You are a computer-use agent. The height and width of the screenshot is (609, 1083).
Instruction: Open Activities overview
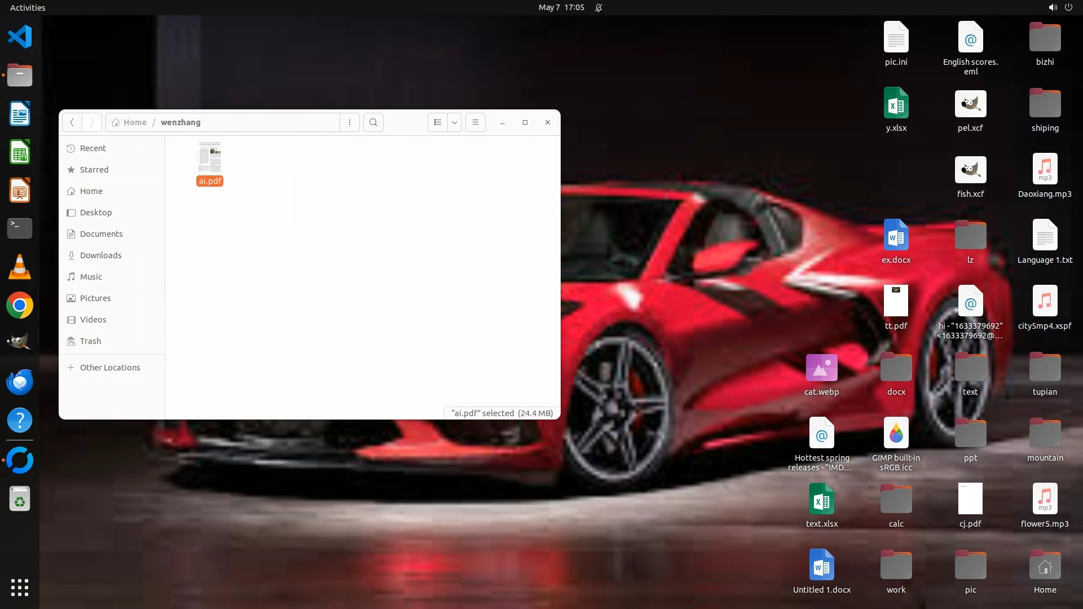tap(28, 7)
